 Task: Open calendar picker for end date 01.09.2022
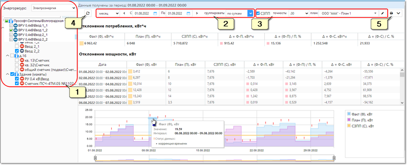[x=189, y=13]
